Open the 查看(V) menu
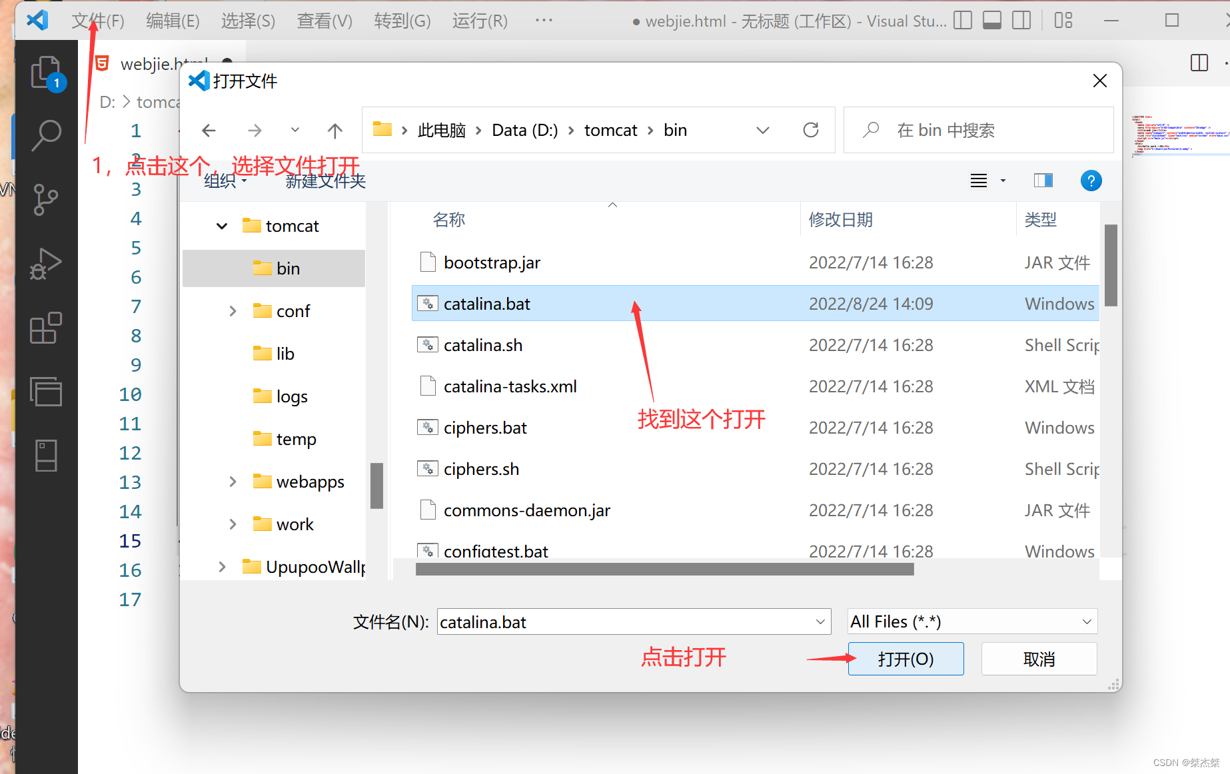This screenshot has width=1230, height=774. [x=324, y=21]
